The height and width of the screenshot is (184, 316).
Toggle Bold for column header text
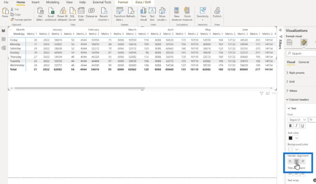click(290, 126)
